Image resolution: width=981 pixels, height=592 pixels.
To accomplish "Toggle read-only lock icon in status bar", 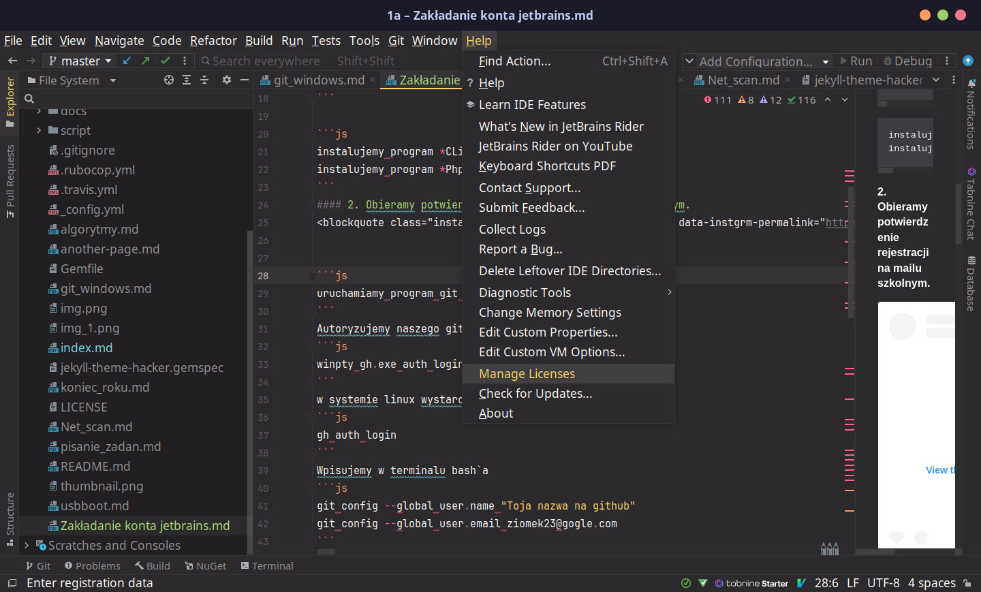I will (x=967, y=583).
